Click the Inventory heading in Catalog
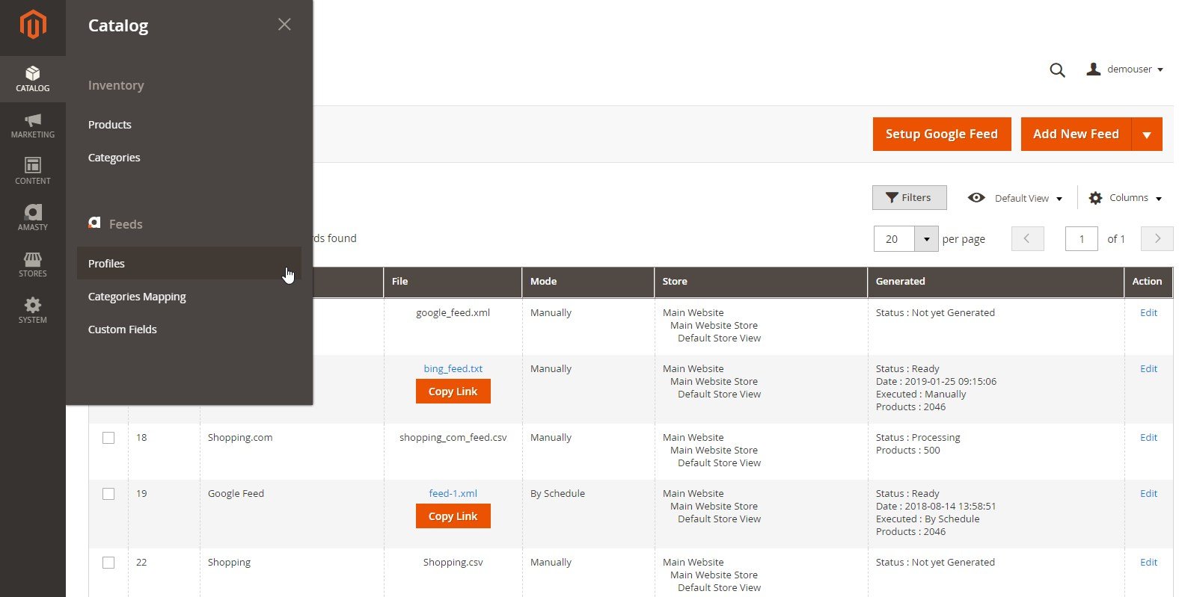Image resolution: width=1179 pixels, height=597 pixels. click(x=116, y=86)
